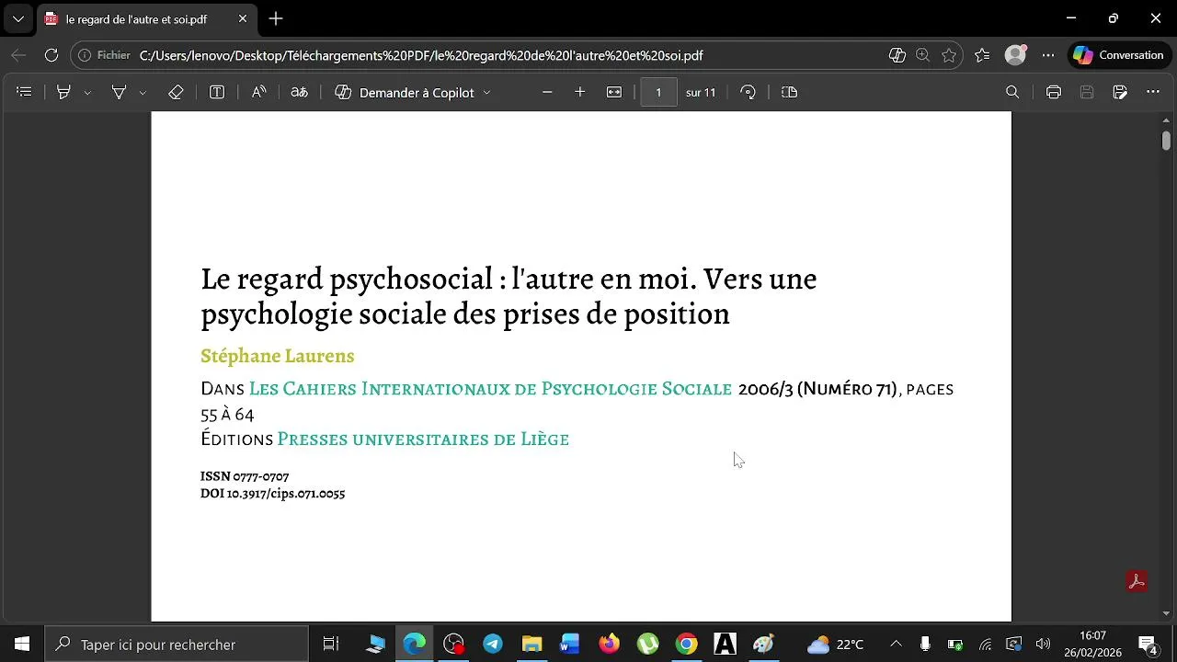Open the favorites list

click(x=982, y=55)
